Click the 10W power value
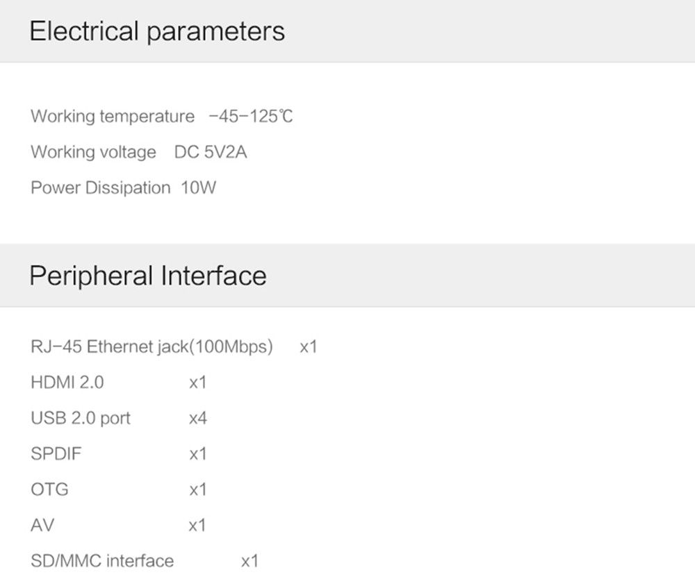Viewport: 695px width, 577px height. coord(199,188)
